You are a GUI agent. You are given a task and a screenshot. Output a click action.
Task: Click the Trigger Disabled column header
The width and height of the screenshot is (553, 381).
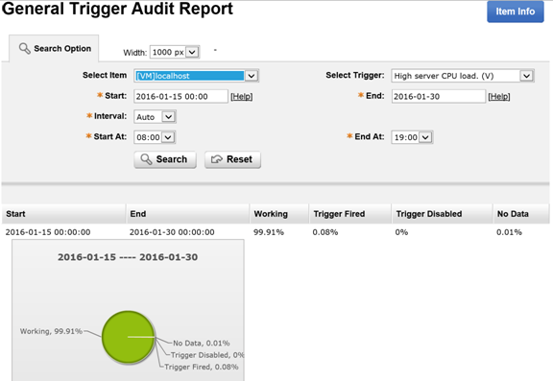443,214
